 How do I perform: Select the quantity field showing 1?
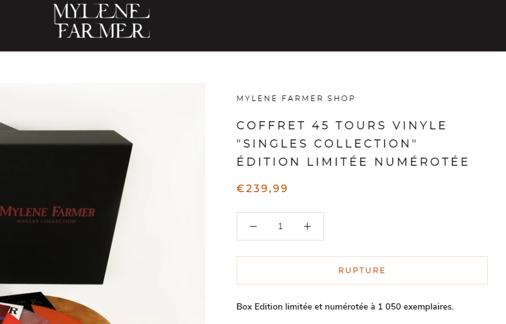tap(280, 227)
